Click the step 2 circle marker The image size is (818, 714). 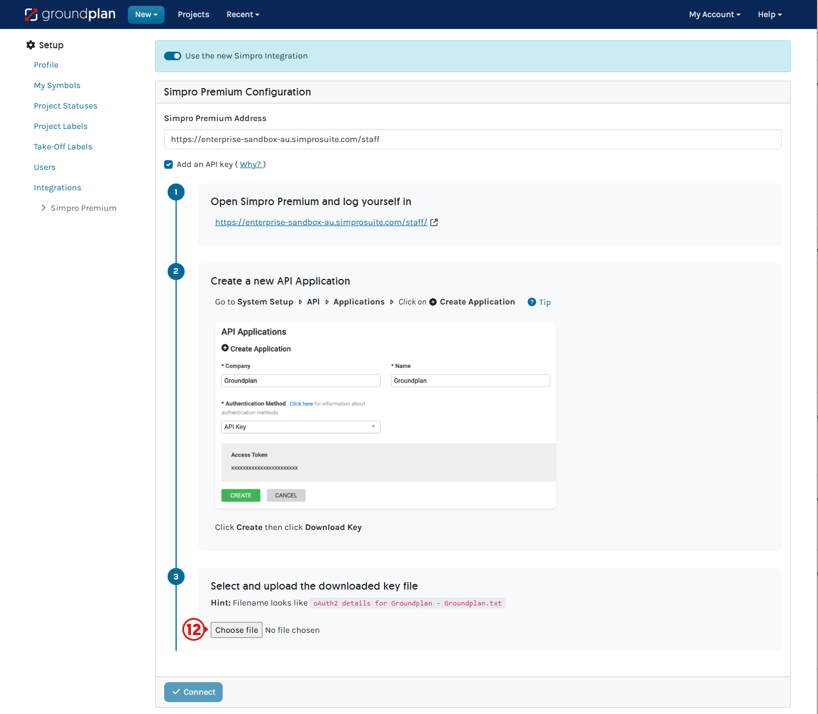click(176, 271)
